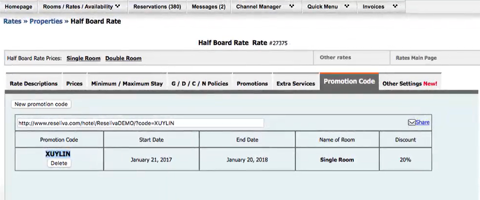480x200 pixels.
Task: Open the Minimum / Maximum Stay tab
Action: coord(127,84)
